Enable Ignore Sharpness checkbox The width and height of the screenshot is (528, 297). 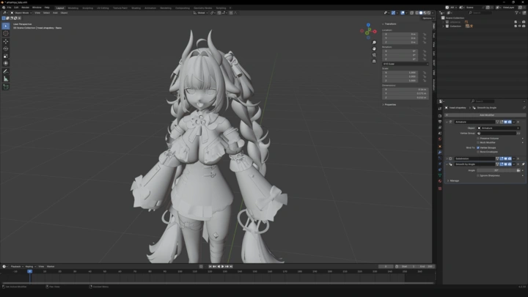tap(478, 176)
